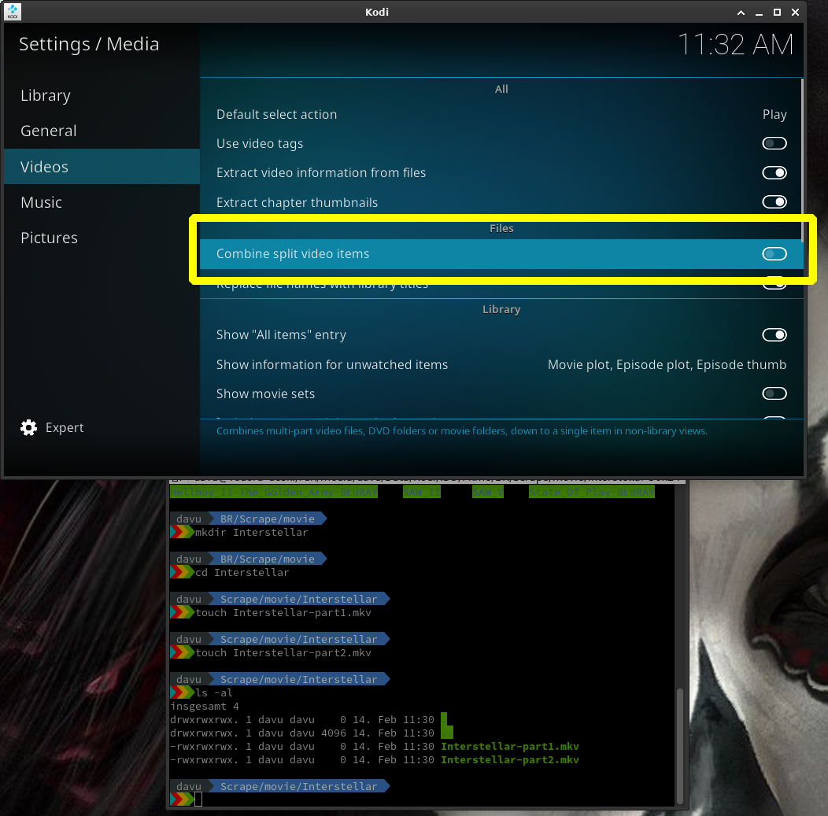Click the Settings / Media heading

point(89,44)
